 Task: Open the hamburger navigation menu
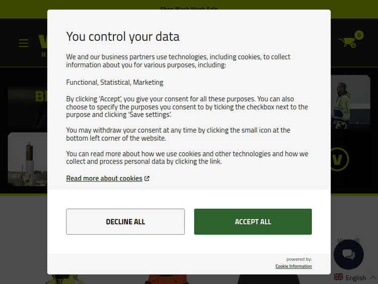click(24, 43)
